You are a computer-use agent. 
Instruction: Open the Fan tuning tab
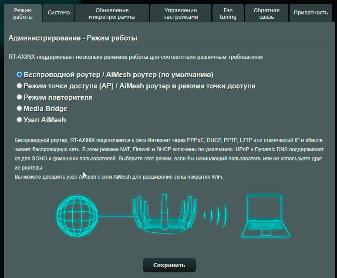(228, 14)
